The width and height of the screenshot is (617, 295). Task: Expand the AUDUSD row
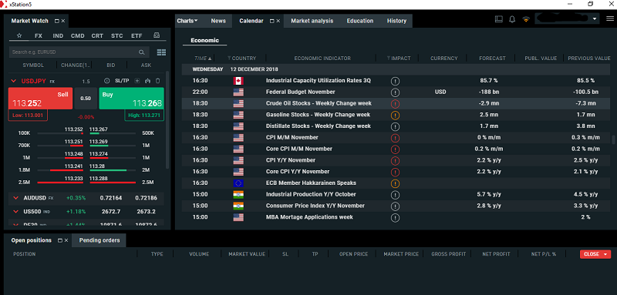[x=15, y=198]
